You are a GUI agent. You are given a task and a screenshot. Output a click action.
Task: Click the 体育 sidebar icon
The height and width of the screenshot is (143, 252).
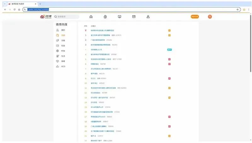[x=57, y=61]
